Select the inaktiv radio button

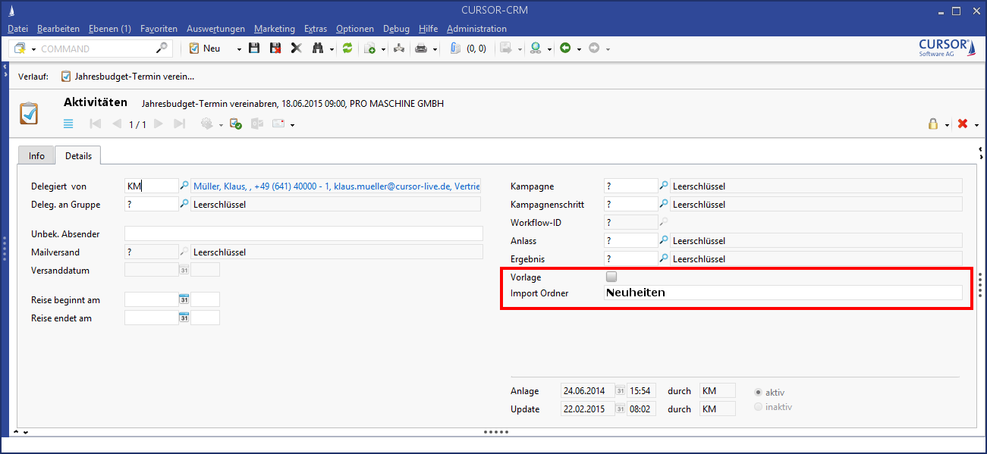[x=758, y=407]
